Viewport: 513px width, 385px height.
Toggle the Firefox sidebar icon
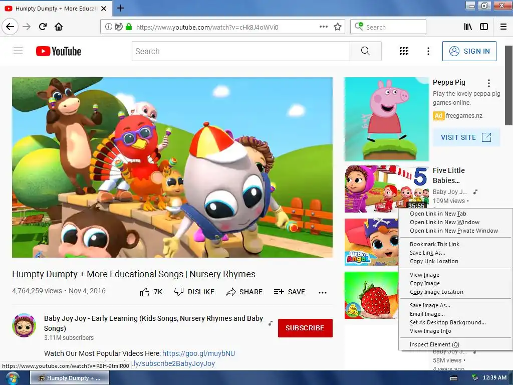point(484,27)
